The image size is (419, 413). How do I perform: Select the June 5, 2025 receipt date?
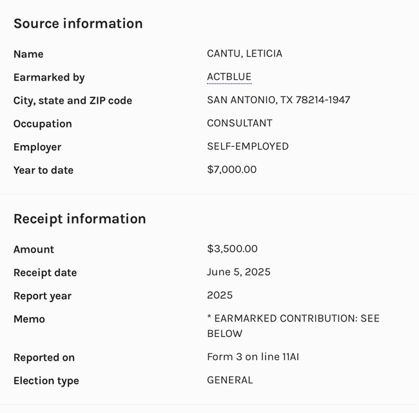click(239, 272)
